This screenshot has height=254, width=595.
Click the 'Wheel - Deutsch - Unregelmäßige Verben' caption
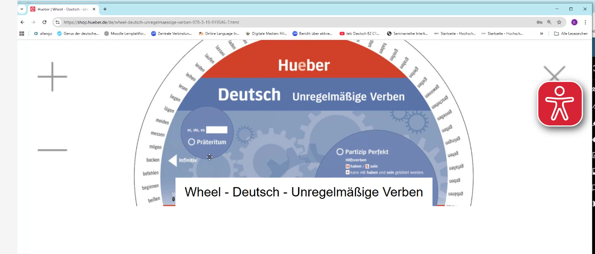click(303, 192)
